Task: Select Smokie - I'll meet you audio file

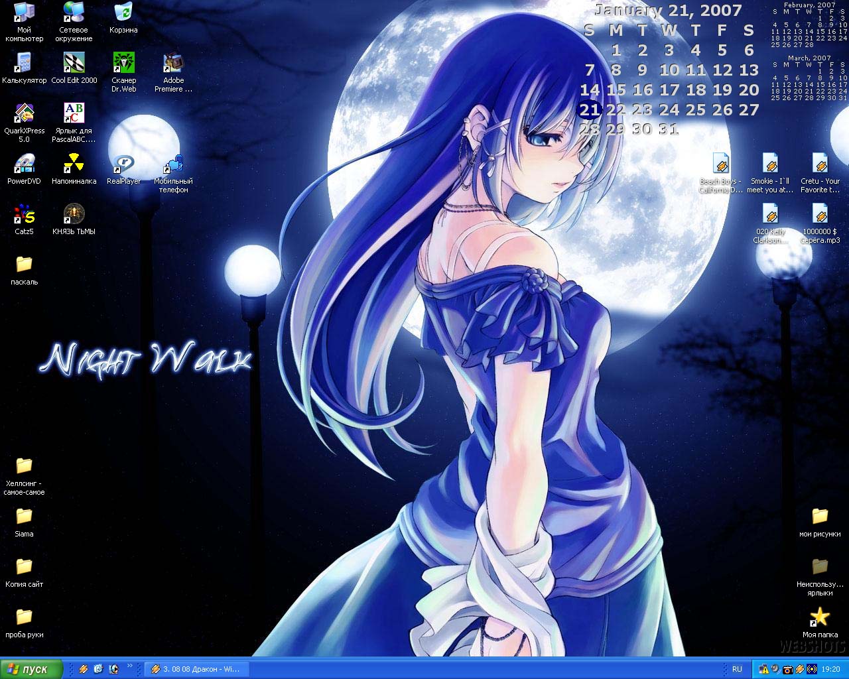Action: click(x=770, y=173)
